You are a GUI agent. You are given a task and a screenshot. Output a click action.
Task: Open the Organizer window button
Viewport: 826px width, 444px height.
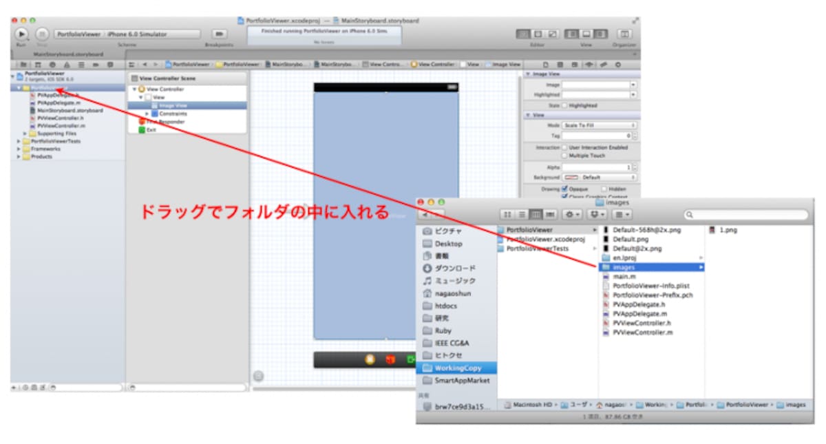coord(624,33)
